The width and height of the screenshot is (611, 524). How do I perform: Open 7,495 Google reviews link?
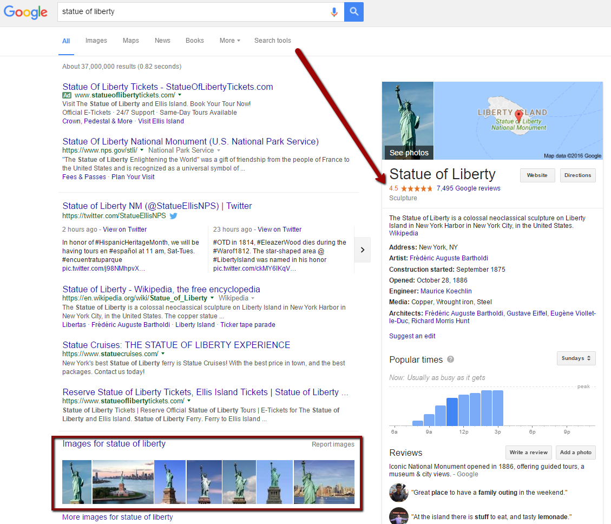pos(468,188)
